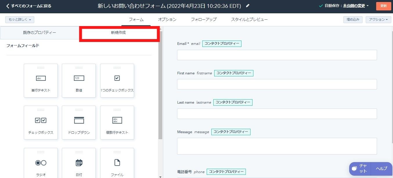Click the orange 更新 button

click(x=383, y=6)
